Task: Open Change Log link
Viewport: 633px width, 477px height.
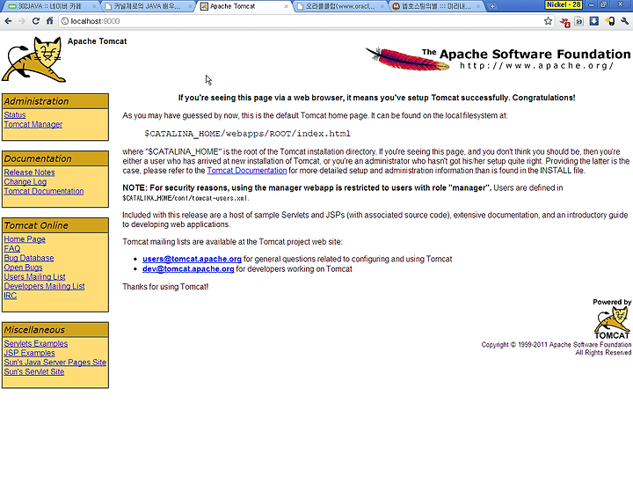Action: pyautogui.click(x=25, y=182)
